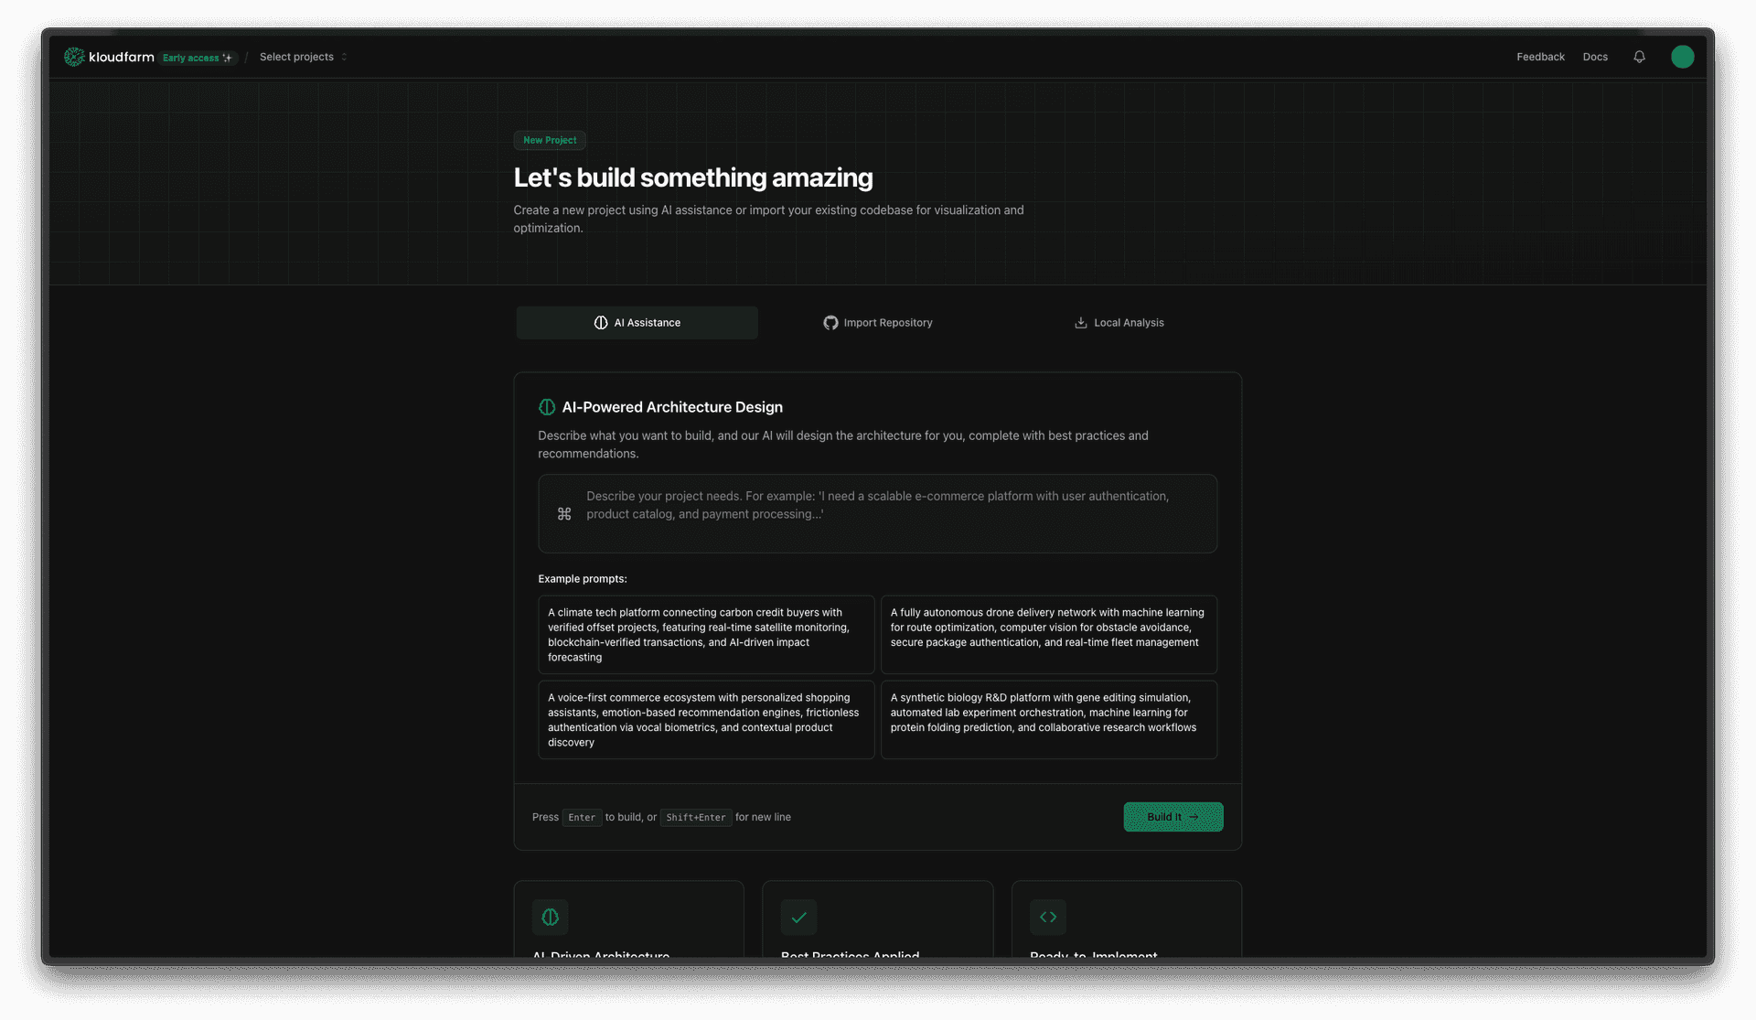The height and width of the screenshot is (1020, 1756).
Task: Click the Early access badge
Action: click(x=198, y=57)
